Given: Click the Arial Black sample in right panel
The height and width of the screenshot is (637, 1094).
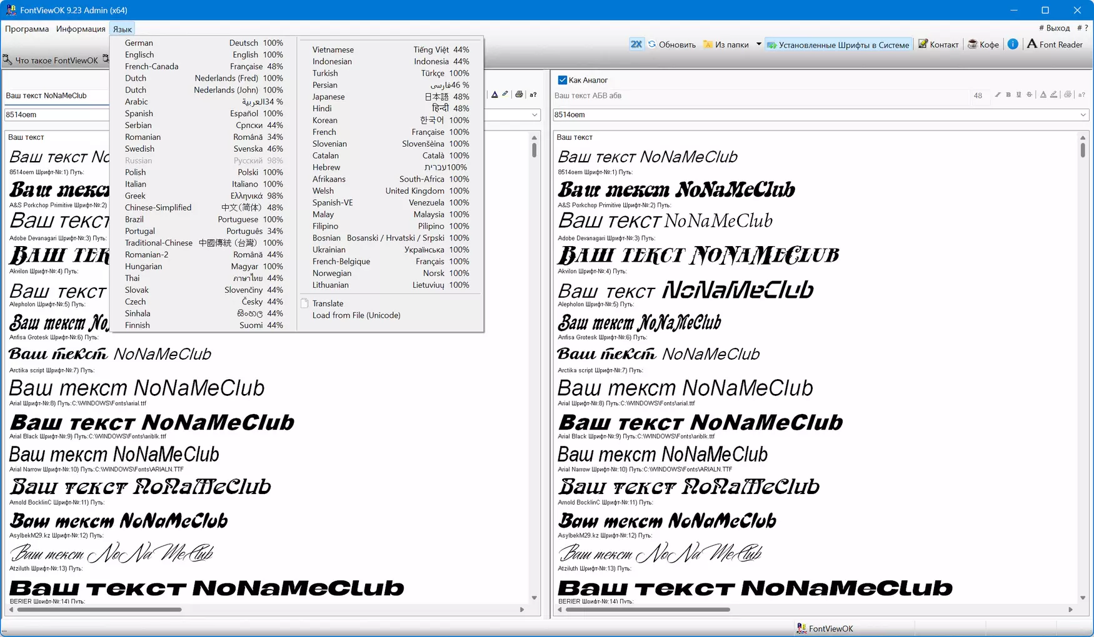Looking at the screenshot, I should coord(700,423).
